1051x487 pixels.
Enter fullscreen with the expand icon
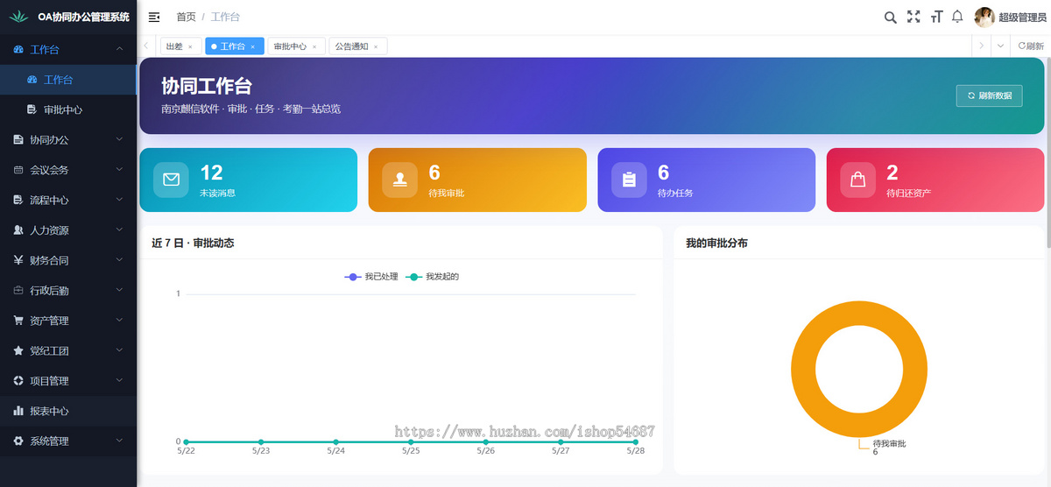coord(913,17)
